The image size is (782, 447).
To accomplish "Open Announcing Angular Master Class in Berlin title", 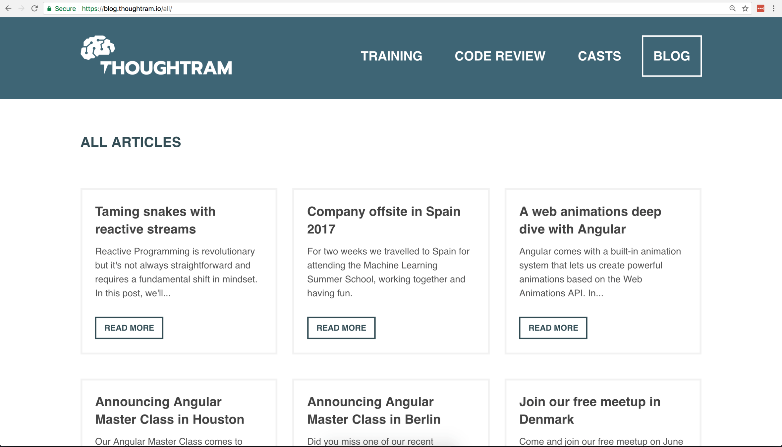I will [x=373, y=410].
